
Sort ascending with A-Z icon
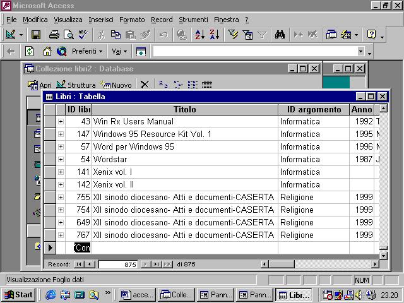click(199, 35)
